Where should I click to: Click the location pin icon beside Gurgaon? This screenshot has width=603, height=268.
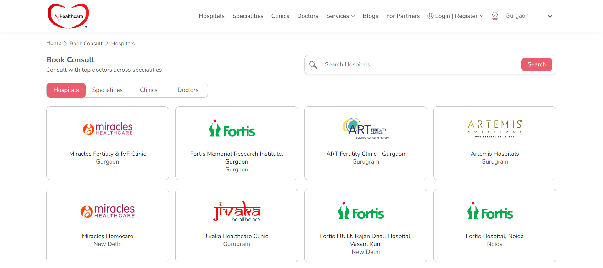pyautogui.click(x=495, y=16)
